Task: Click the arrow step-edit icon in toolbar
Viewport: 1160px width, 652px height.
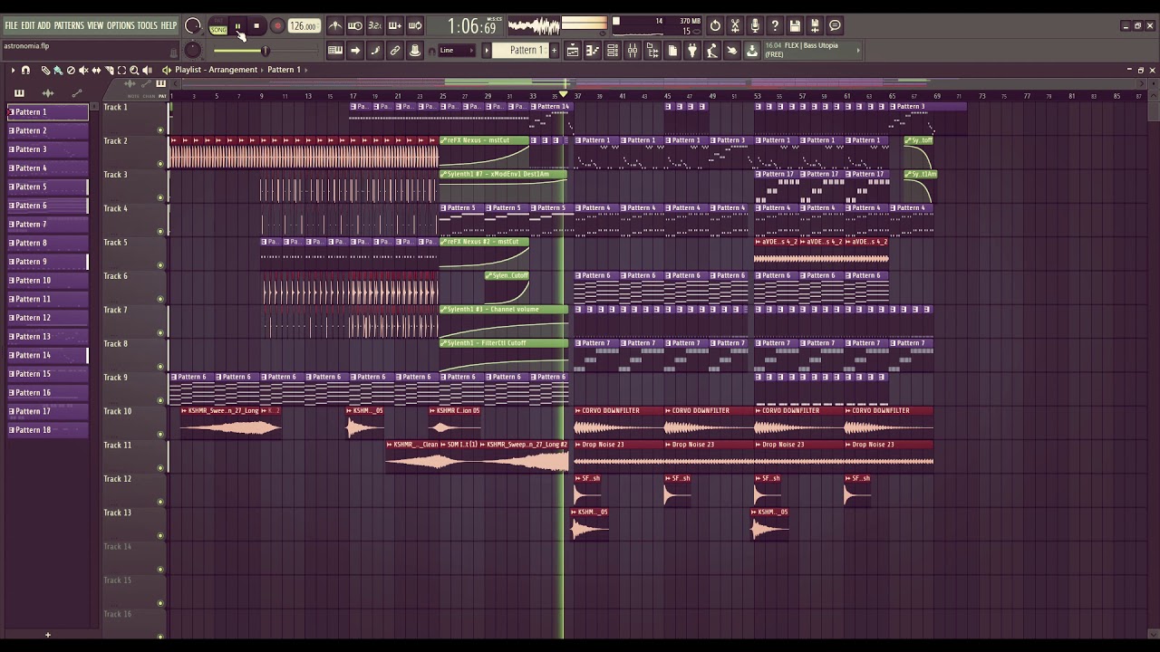Action: [x=355, y=51]
